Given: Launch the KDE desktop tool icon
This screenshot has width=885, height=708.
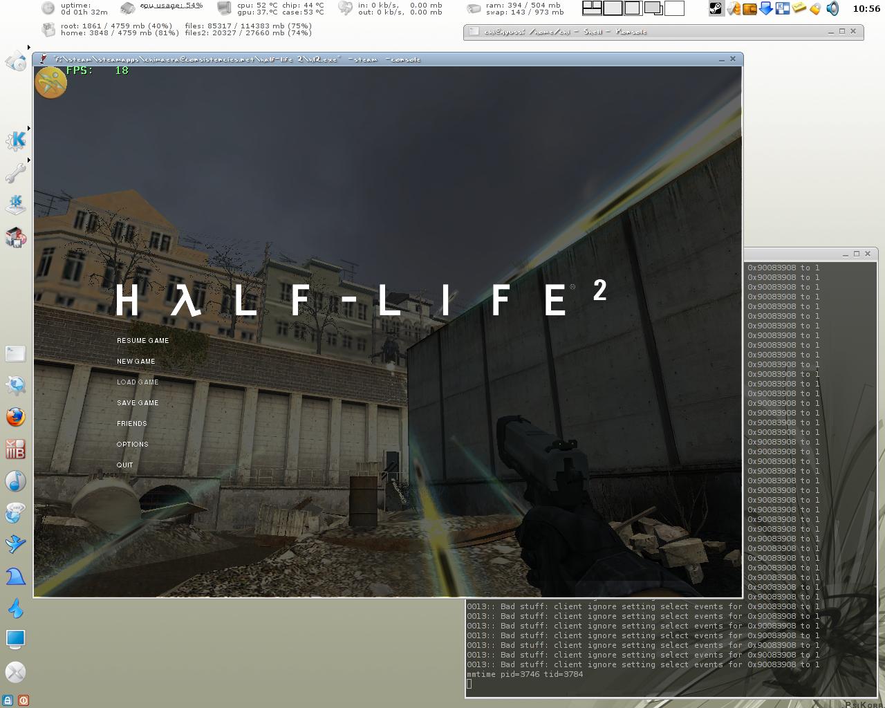Looking at the screenshot, I should click(16, 205).
